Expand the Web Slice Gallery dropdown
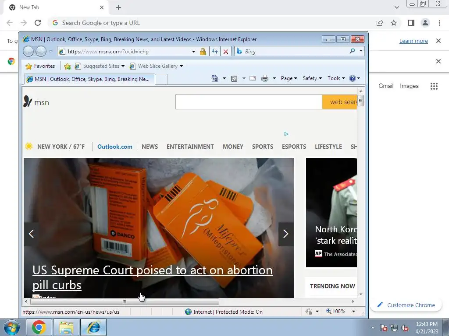449x336 pixels. [x=181, y=66]
